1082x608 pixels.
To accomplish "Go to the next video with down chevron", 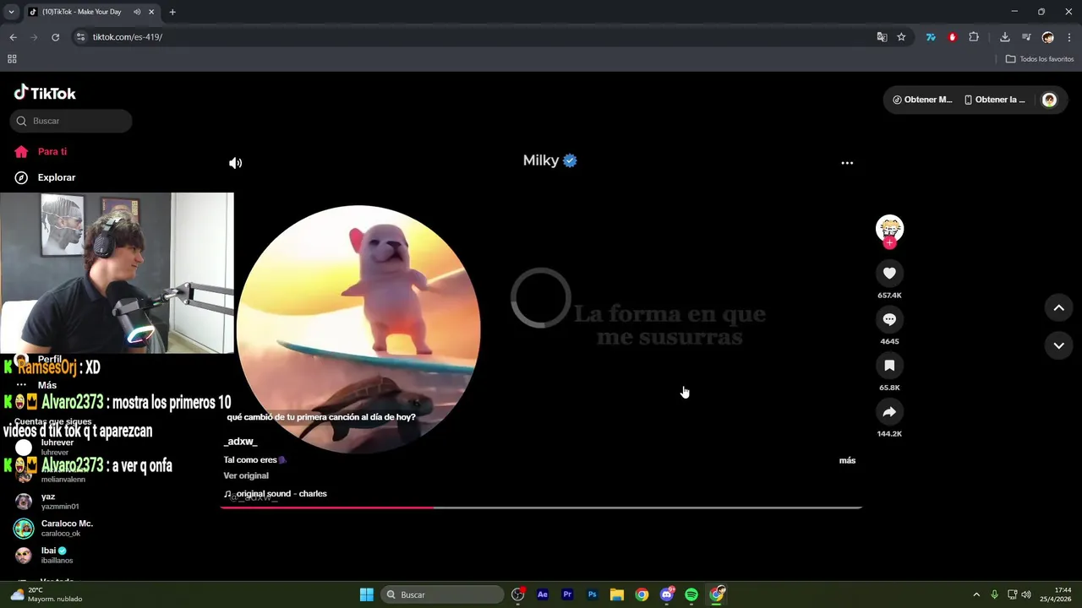I will click(x=1058, y=345).
